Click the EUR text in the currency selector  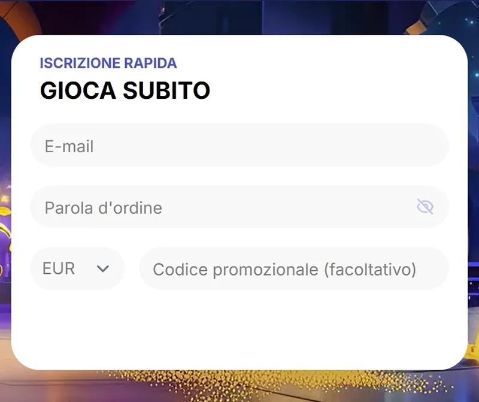[x=59, y=268]
